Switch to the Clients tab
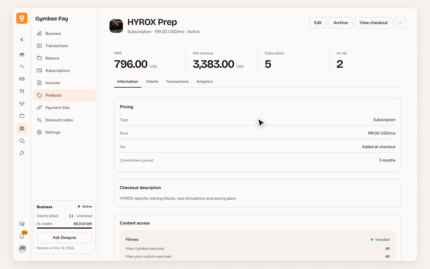Screen dimensions: 430x269 (x=152, y=81)
